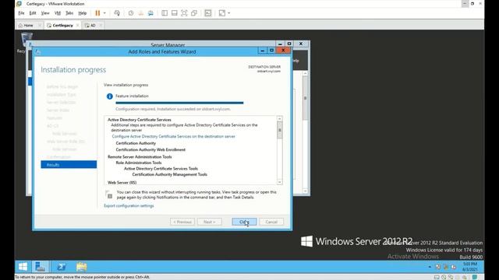Click the results list scroll down arrow
The height and width of the screenshot is (280, 499).
[279, 182]
